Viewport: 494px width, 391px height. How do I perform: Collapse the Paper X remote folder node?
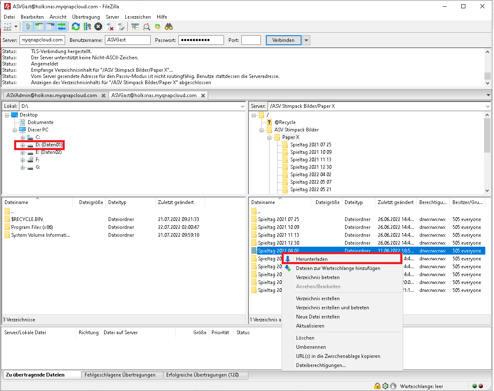[269, 138]
